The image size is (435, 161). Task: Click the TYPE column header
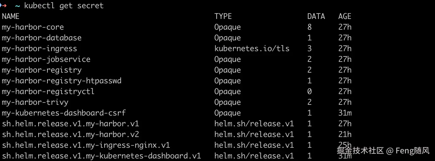point(223,16)
